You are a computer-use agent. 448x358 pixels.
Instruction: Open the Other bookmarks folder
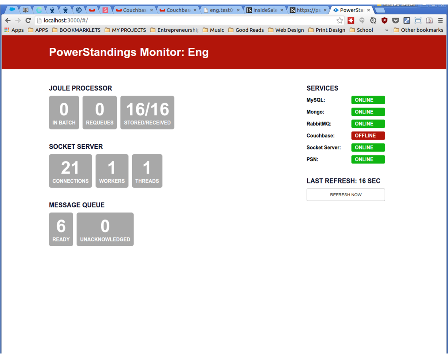[x=418, y=30]
